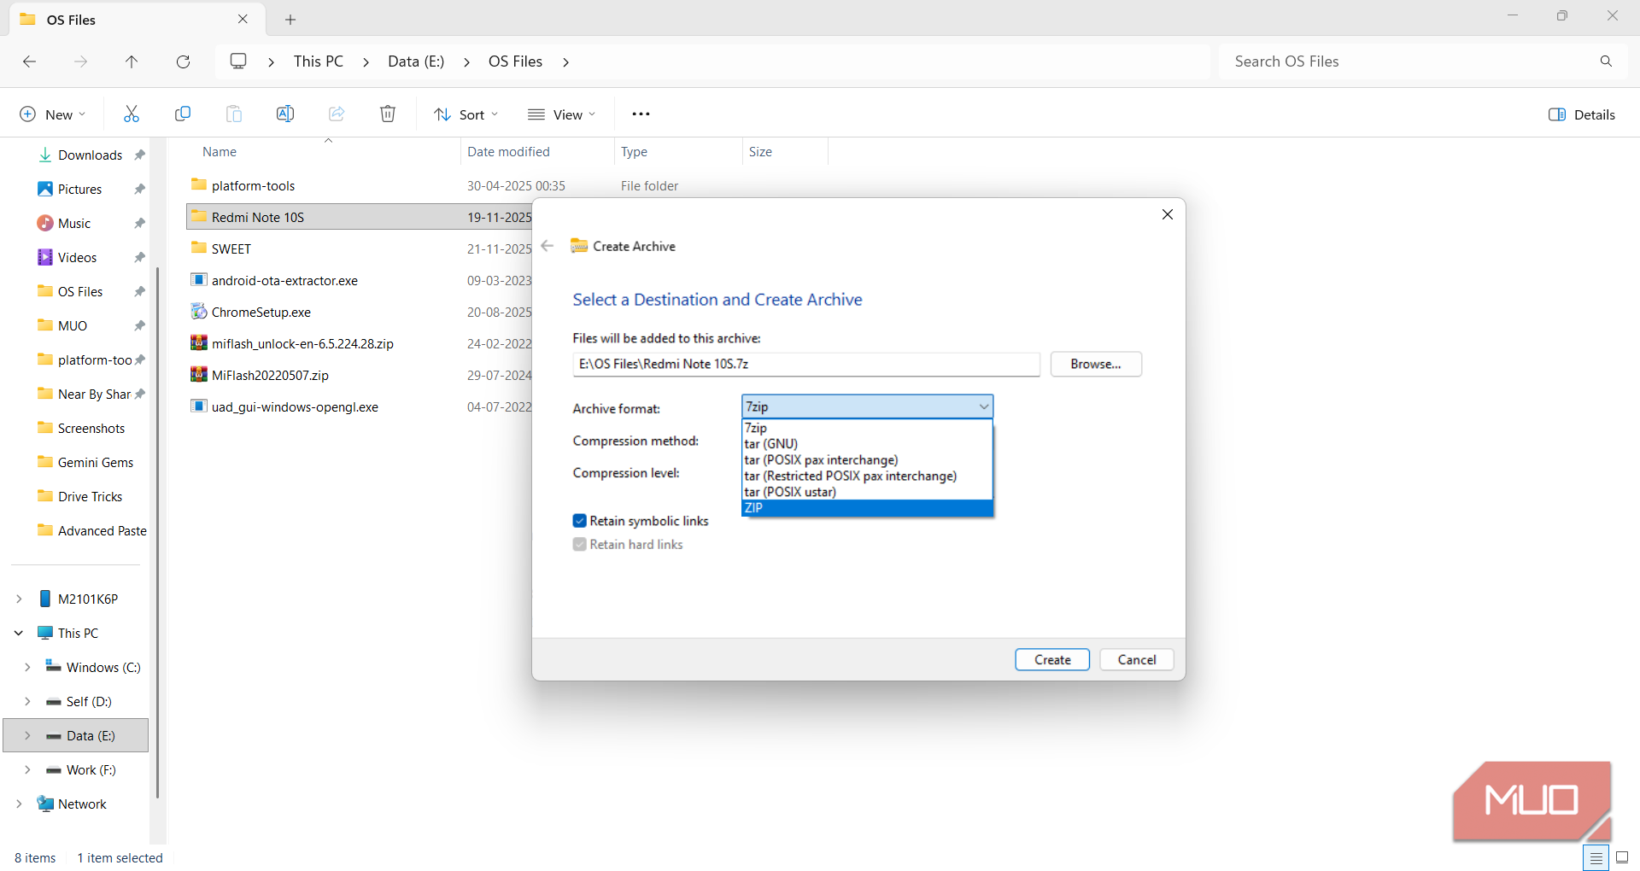Open the New item dropdown
1640x871 pixels.
(53, 114)
